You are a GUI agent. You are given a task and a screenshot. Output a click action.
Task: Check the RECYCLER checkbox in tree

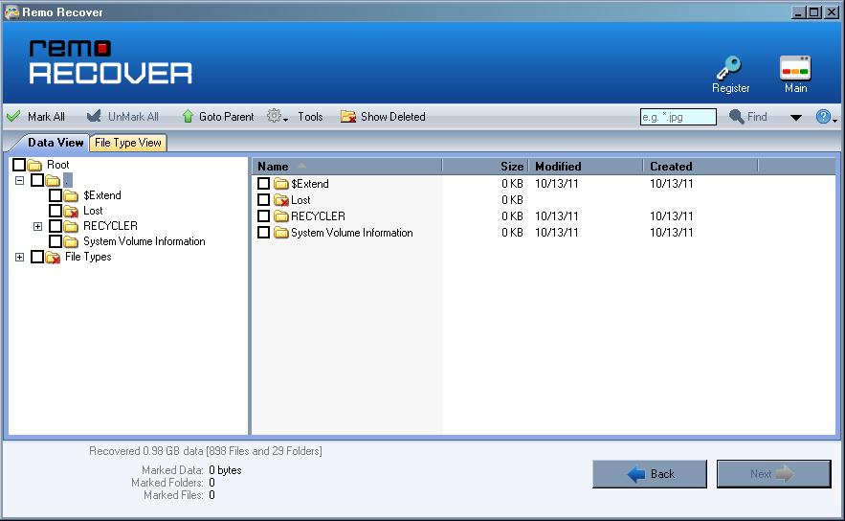55,226
